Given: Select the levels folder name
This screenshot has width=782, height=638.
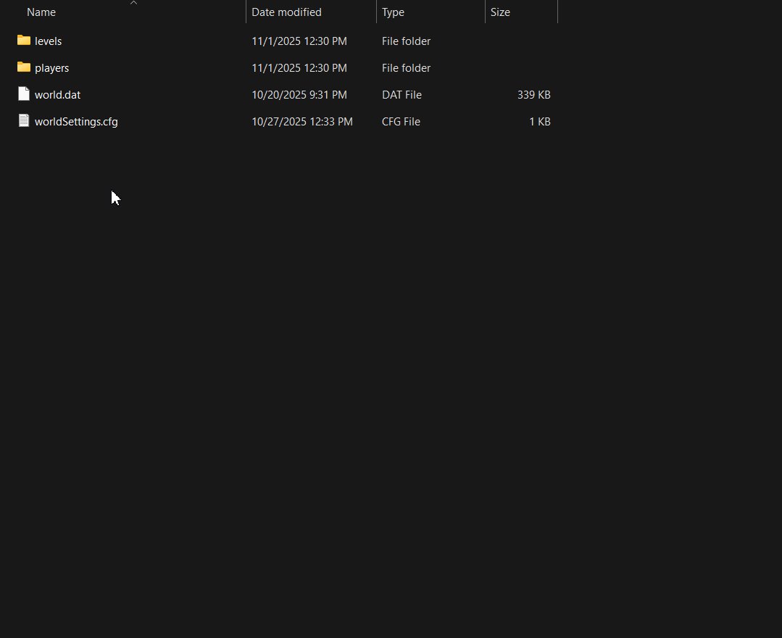Looking at the screenshot, I should [x=49, y=41].
